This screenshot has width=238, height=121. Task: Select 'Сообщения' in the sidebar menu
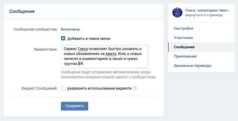[202, 47]
